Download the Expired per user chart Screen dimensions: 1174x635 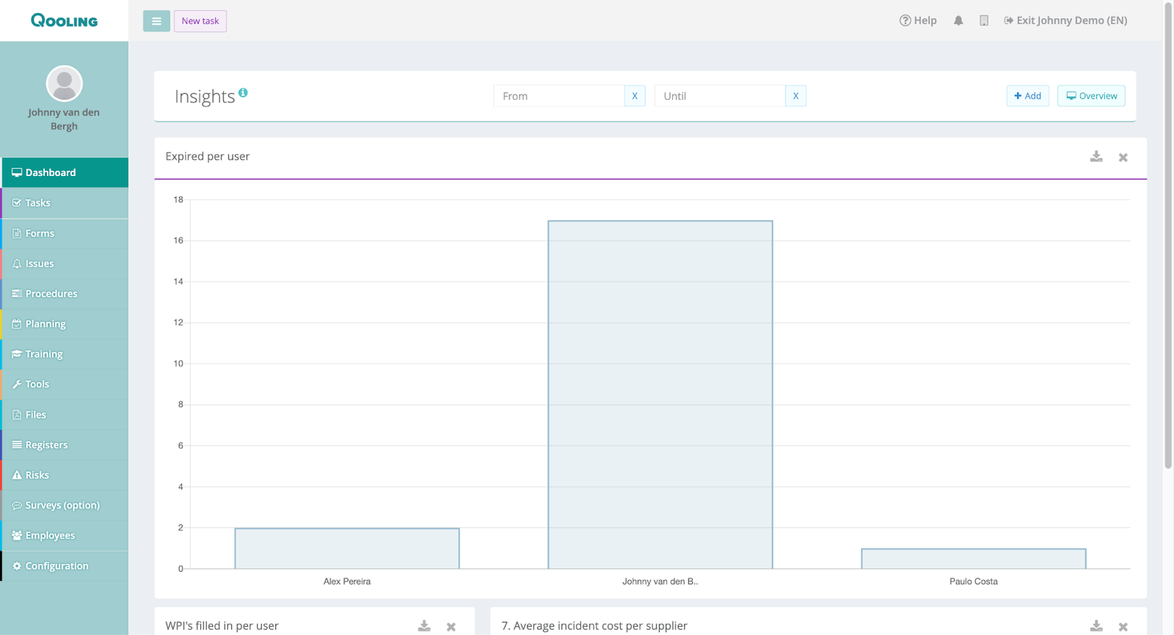(1096, 157)
